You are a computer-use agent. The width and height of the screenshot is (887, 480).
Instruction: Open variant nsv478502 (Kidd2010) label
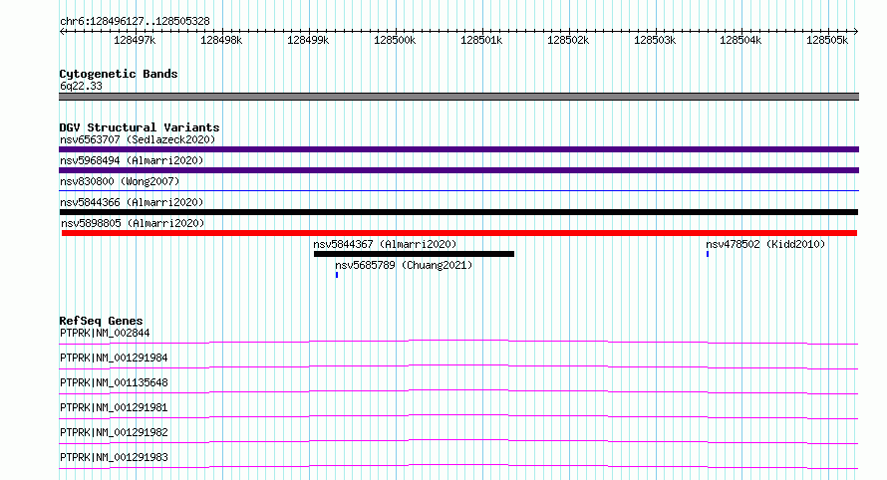pos(765,244)
